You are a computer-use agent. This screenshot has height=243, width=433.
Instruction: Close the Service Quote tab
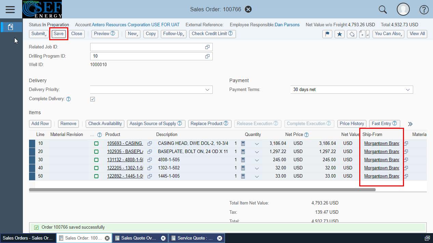pos(220,238)
